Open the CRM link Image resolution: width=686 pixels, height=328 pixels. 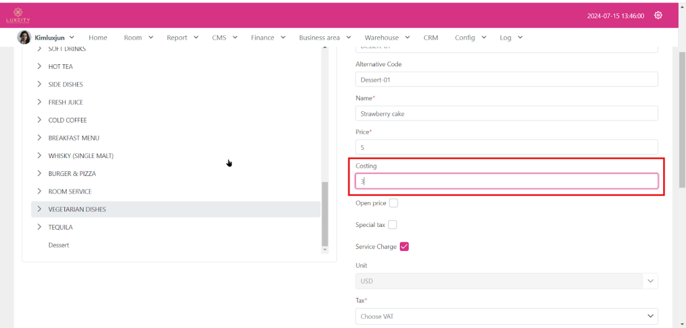pyautogui.click(x=431, y=37)
